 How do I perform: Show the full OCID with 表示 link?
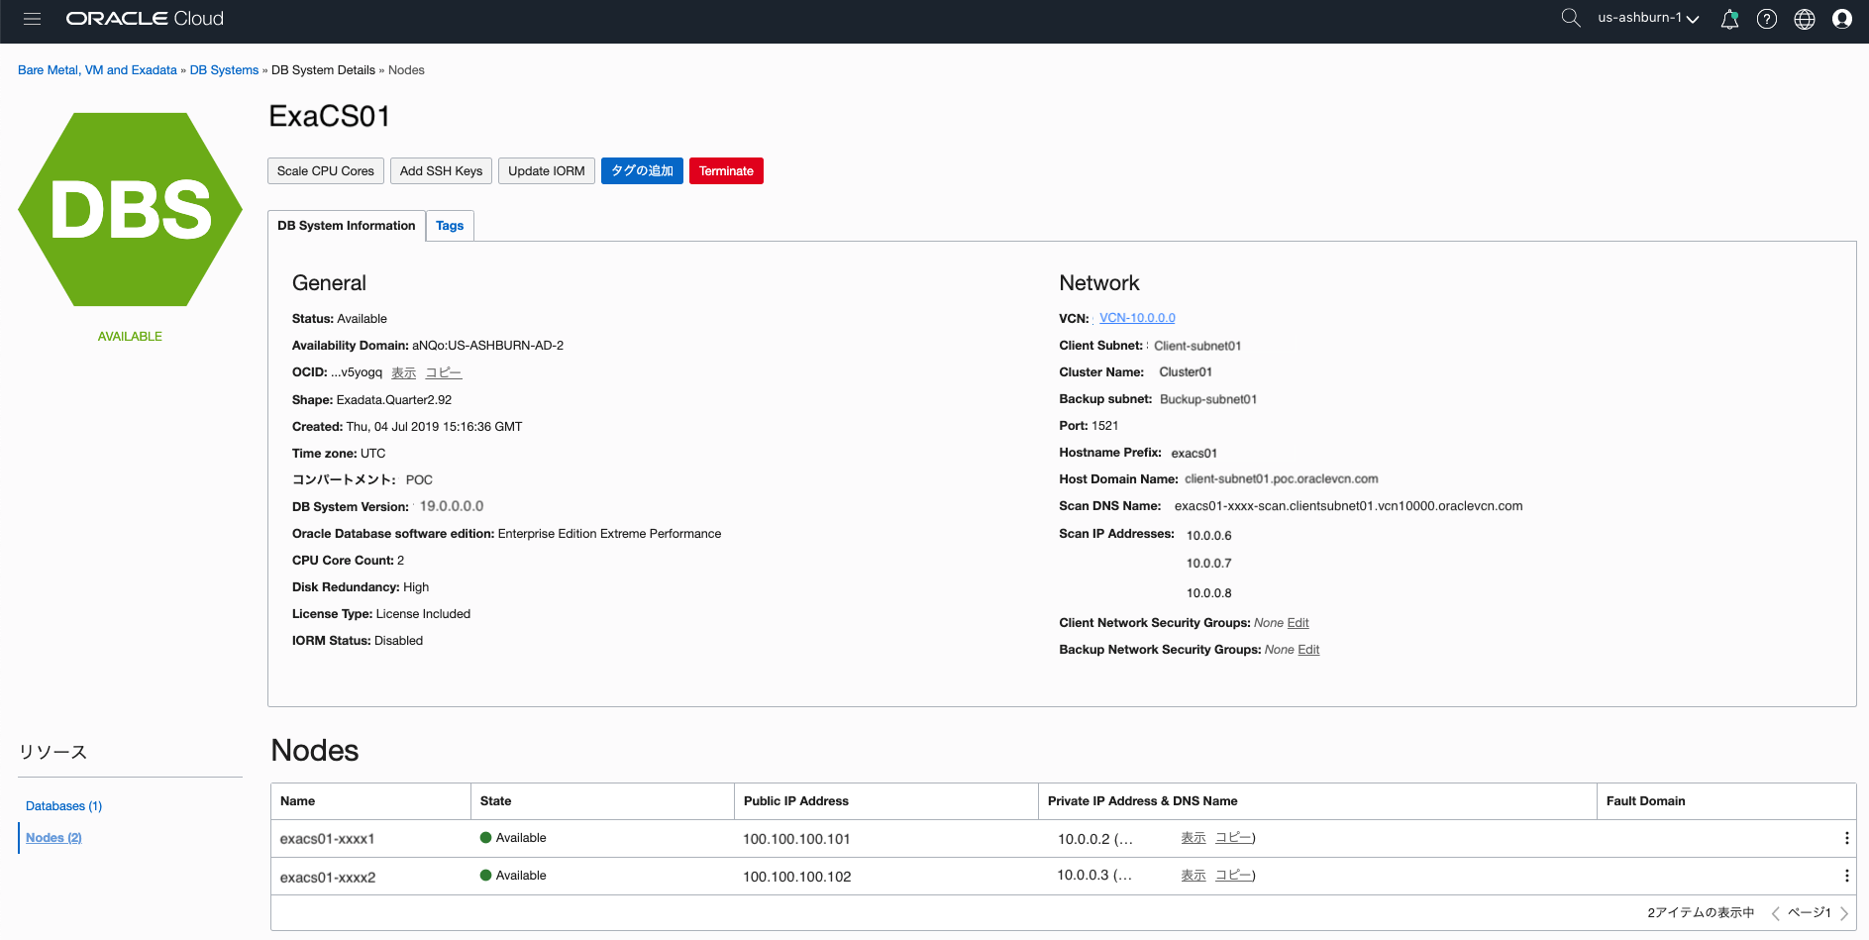403,372
